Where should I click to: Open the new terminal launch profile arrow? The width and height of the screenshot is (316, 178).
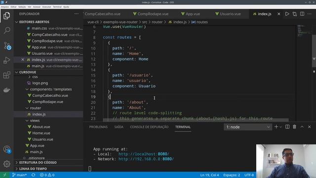(280, 127)
